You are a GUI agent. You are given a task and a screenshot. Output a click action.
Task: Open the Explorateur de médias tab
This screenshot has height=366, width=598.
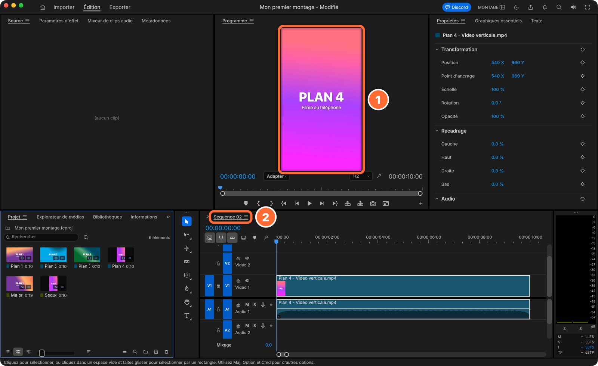[60, 217]
